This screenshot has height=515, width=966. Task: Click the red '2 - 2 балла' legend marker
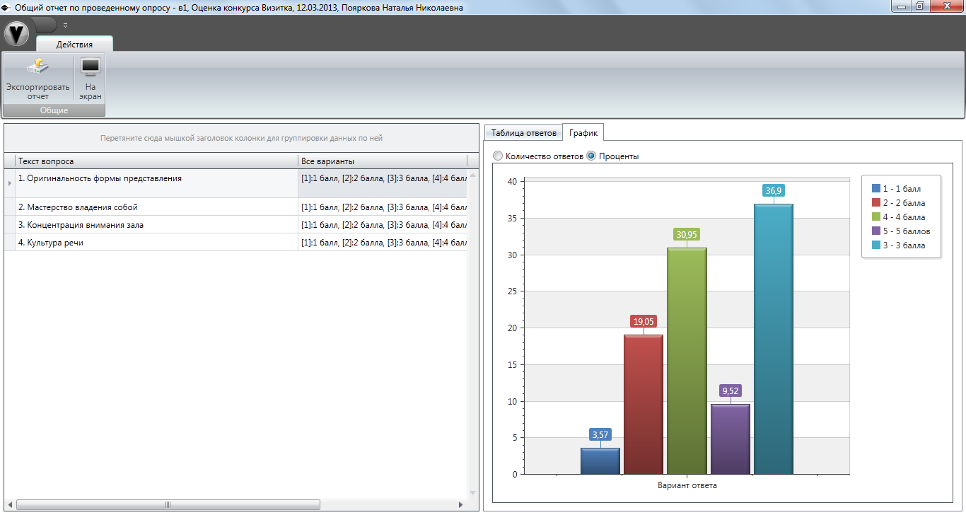tap(876, 203)
